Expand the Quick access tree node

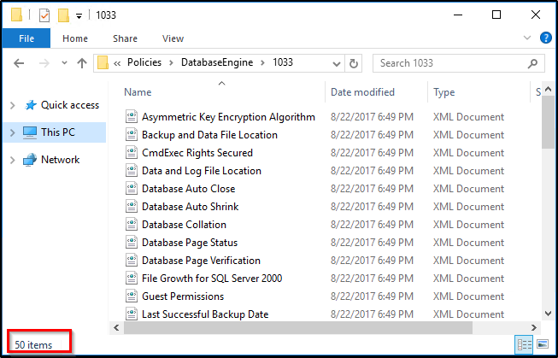pyautogui.click(x=13, y=105)
